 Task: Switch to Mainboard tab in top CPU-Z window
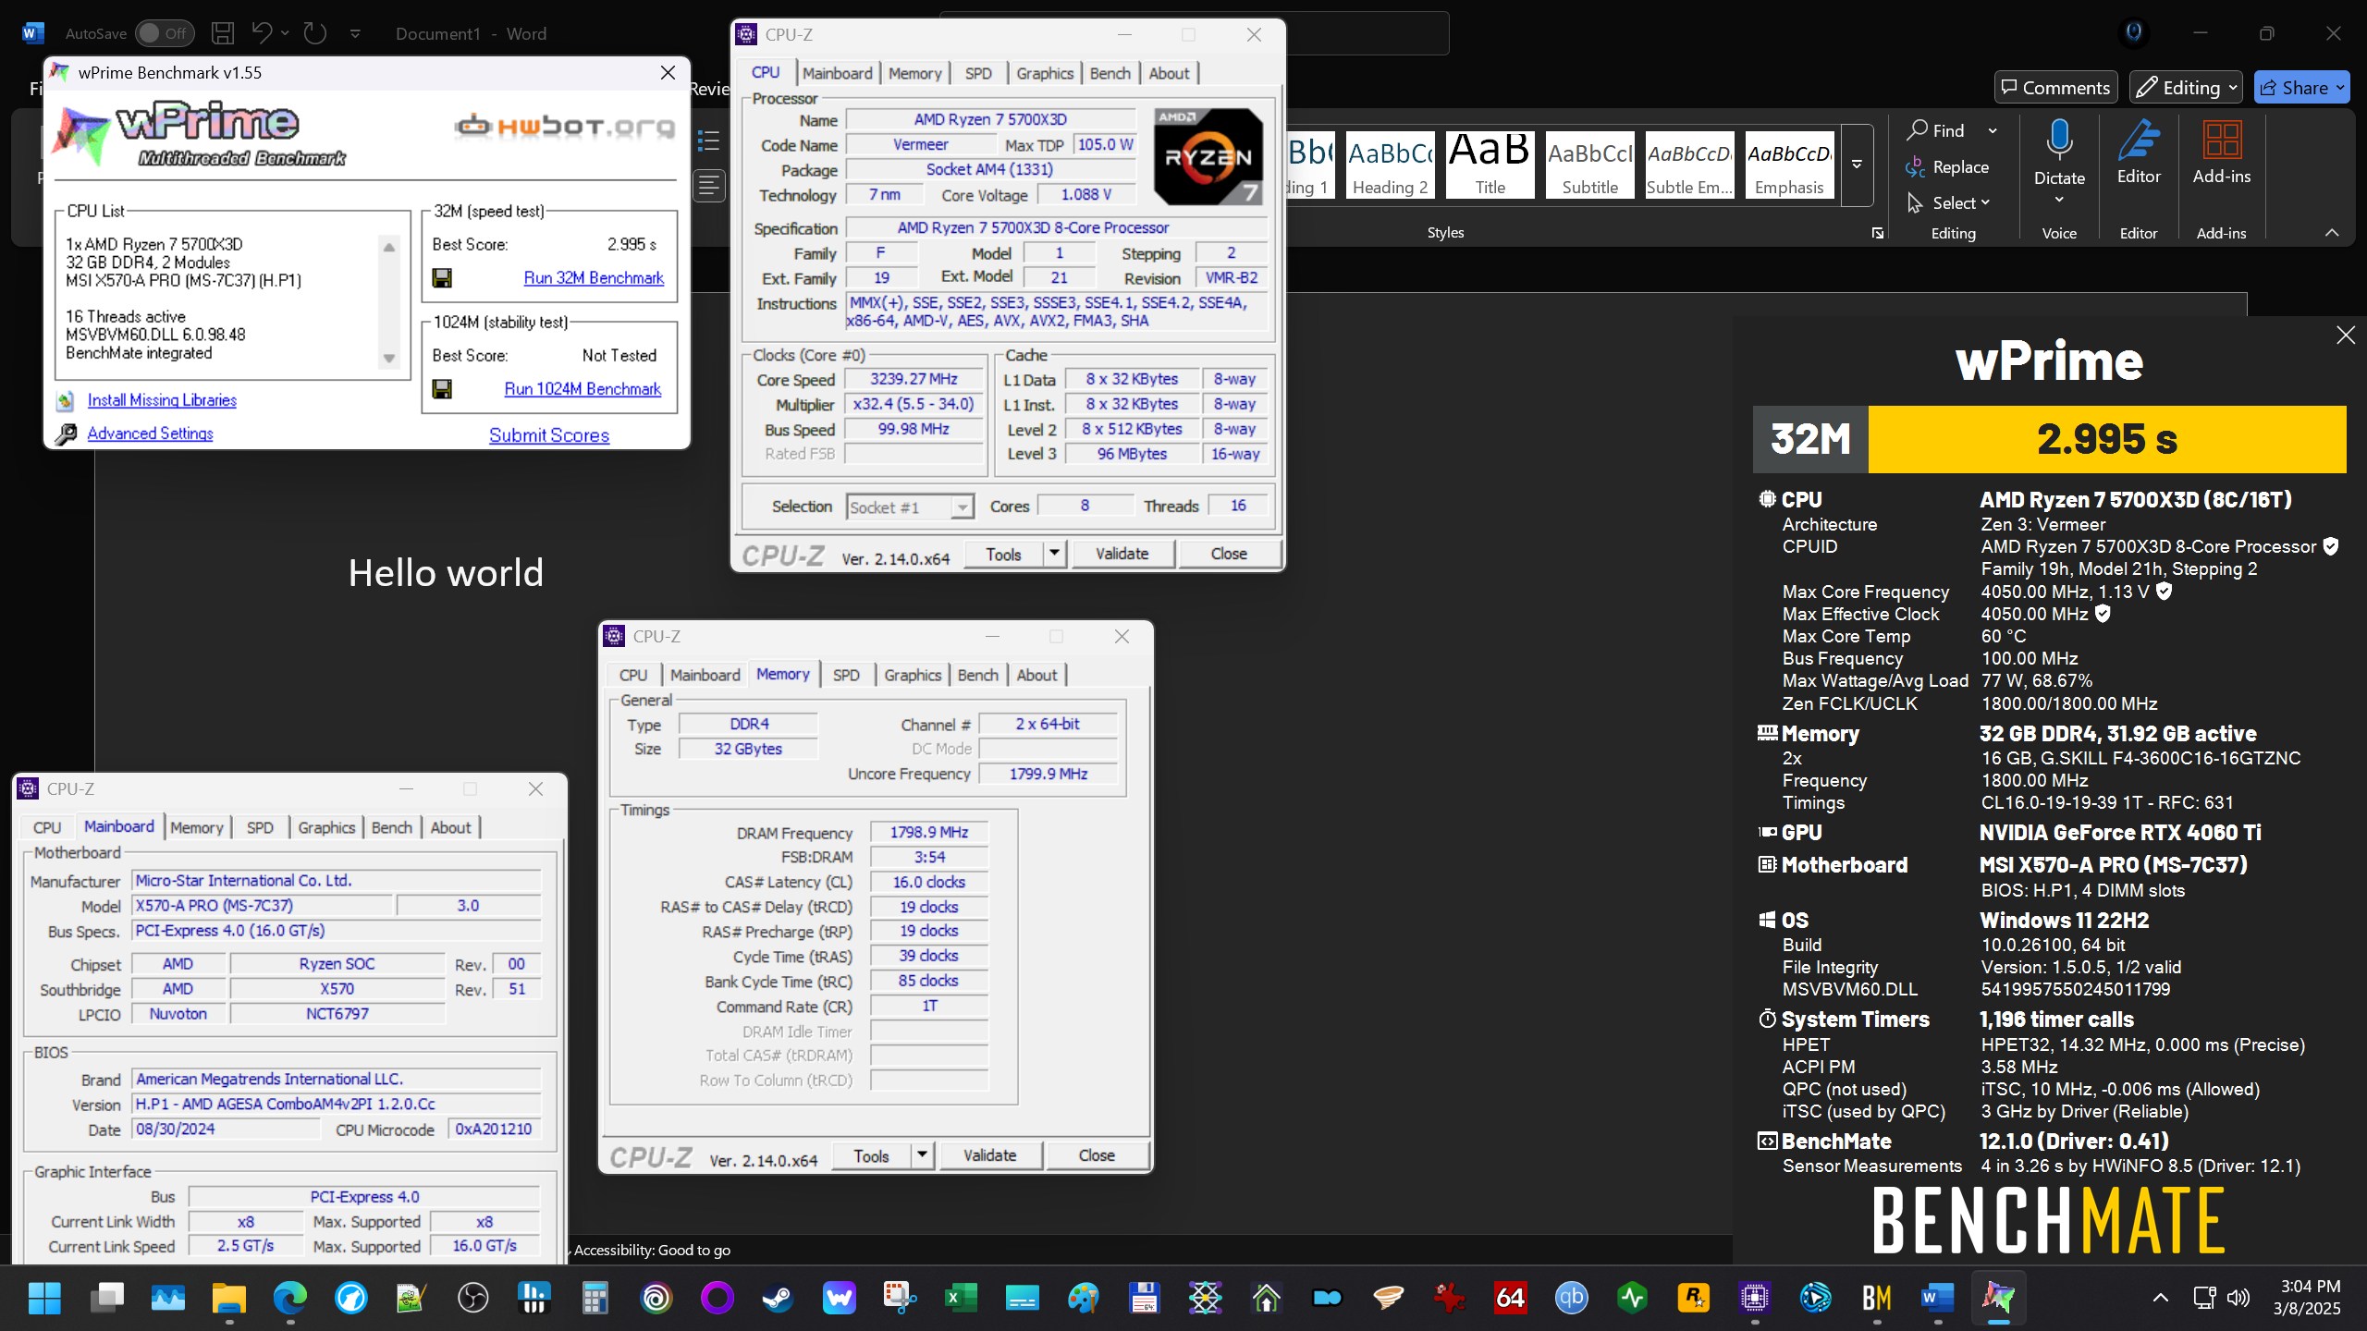837,73
